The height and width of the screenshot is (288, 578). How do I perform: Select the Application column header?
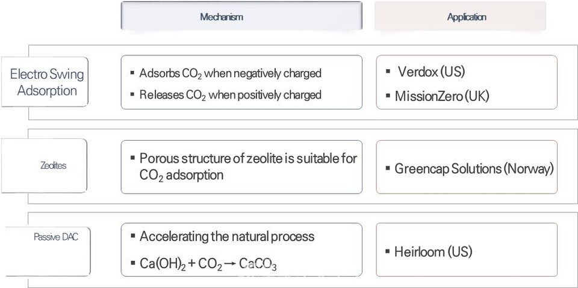(466, 17)
